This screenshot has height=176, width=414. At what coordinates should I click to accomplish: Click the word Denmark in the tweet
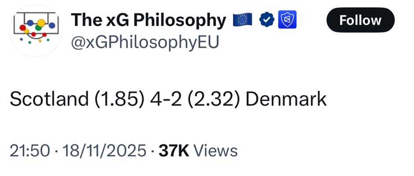coord(286,99)
